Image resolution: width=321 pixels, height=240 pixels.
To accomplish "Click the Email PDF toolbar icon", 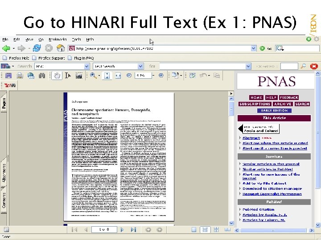I will click(31, 76).
